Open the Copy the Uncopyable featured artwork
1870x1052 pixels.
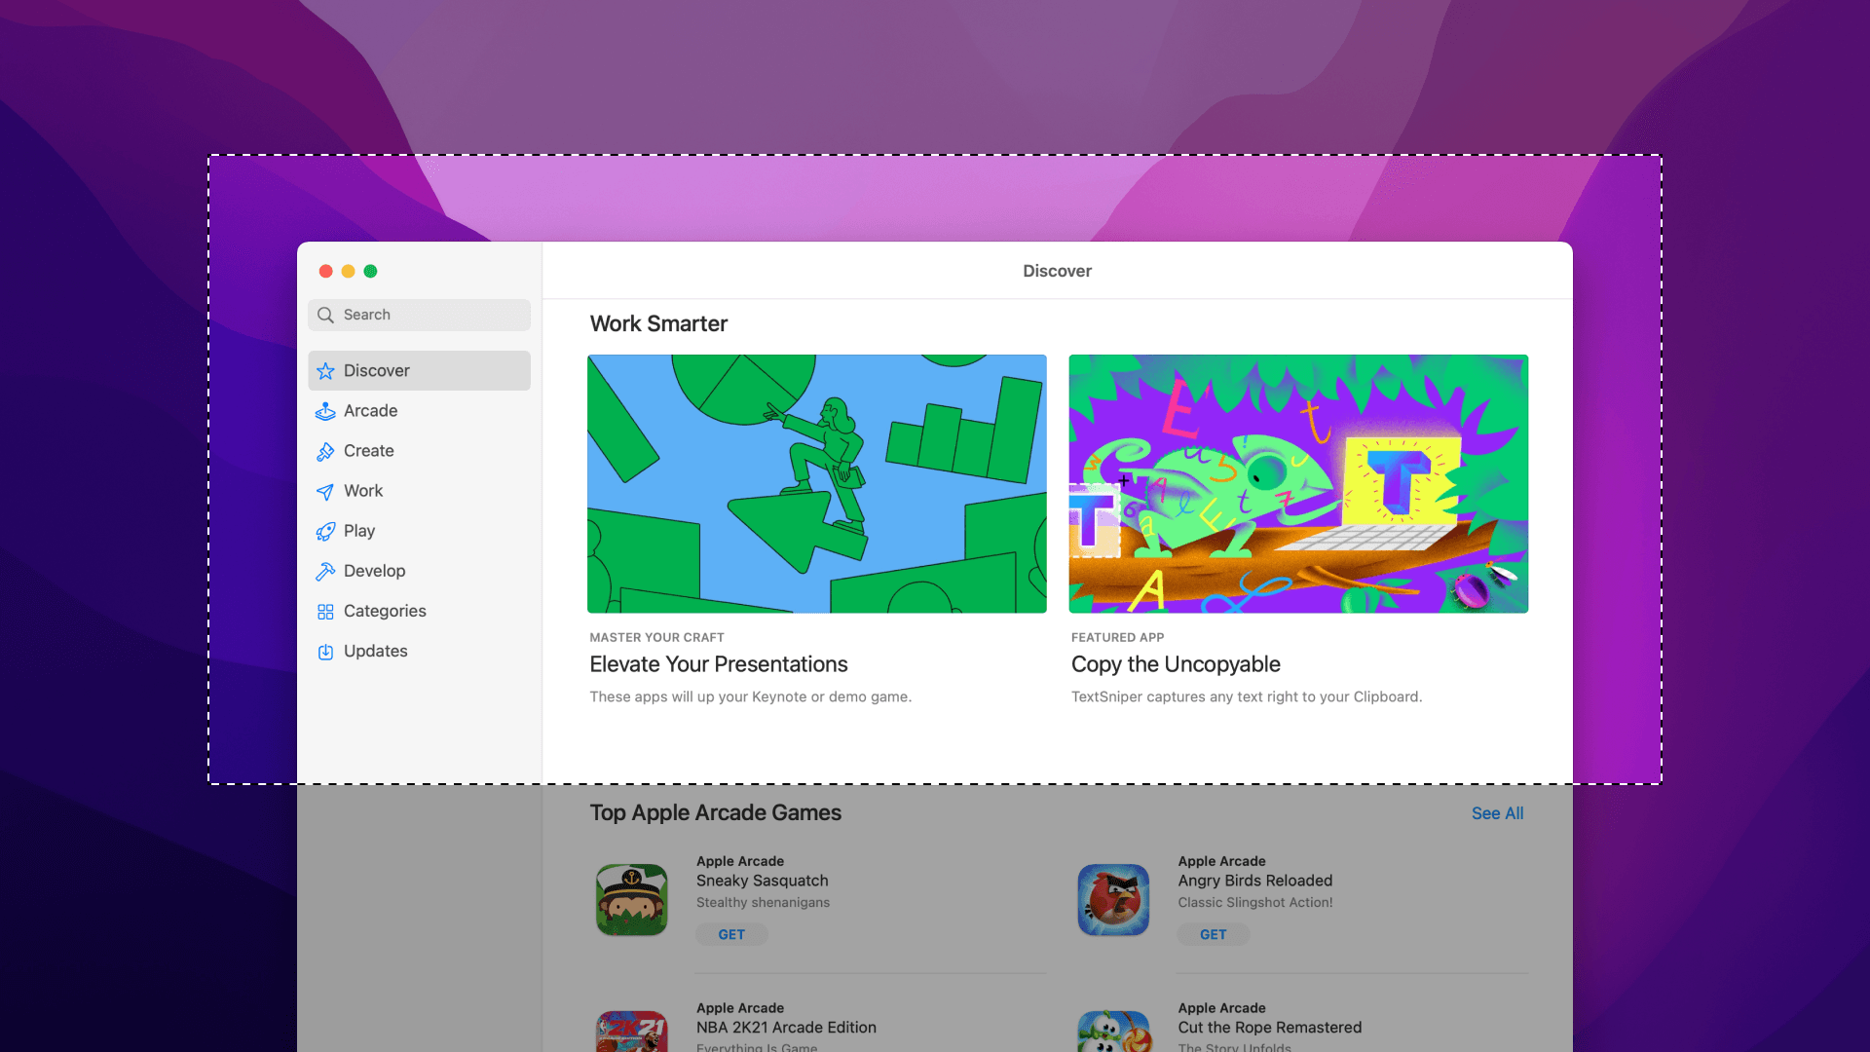point(1297,483)
